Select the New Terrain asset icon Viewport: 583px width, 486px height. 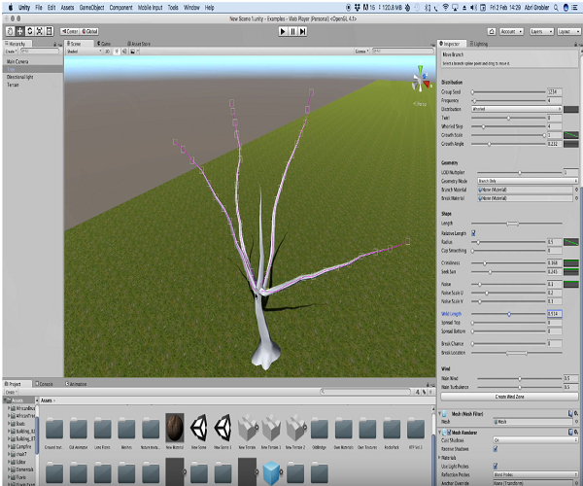tap(247, 429)
